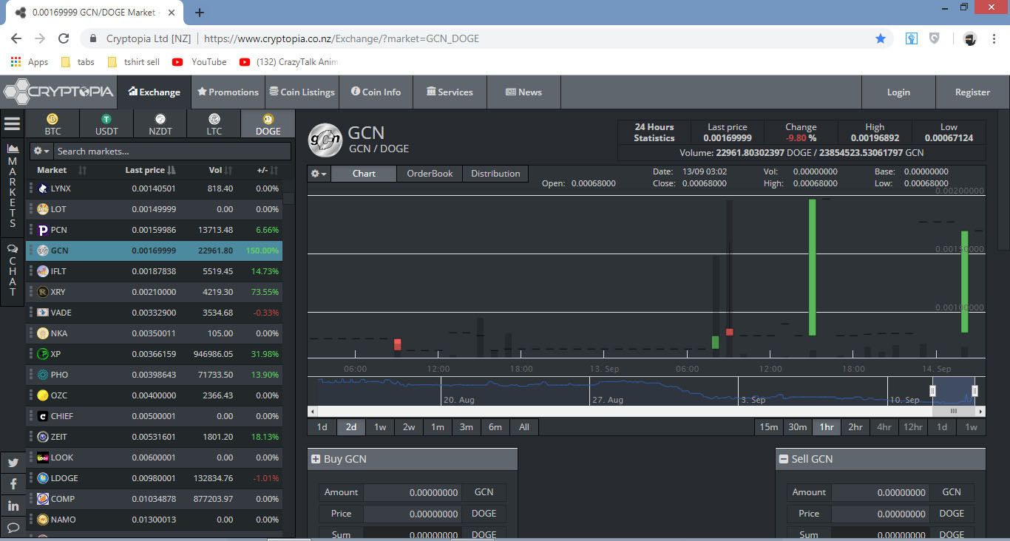Screen dimensions: 1010x541
Task: Set chart range to 1d
Action: click(322, 427)
